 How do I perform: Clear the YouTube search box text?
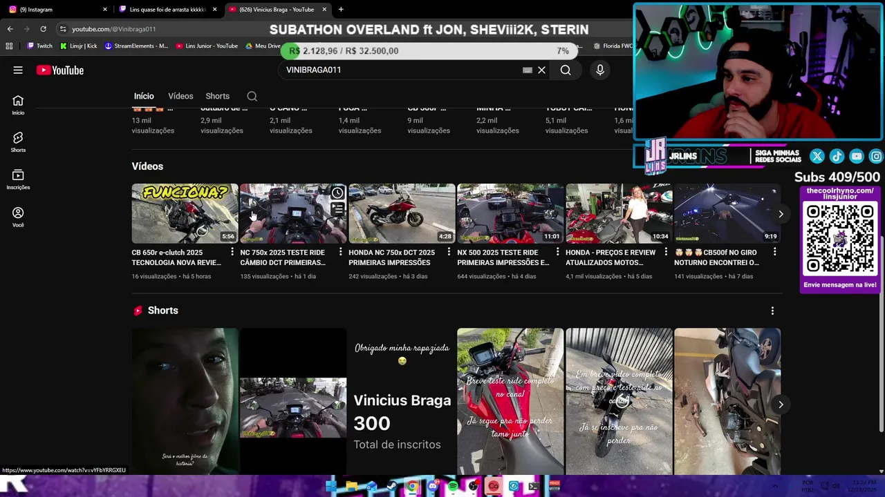(x=542, y=70)
